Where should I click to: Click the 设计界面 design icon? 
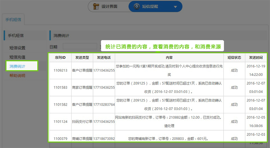[x=96, y=6]
